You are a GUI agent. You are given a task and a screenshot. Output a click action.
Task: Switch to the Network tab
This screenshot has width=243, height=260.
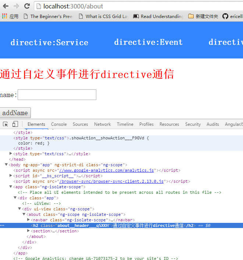(x=102, y=124)
